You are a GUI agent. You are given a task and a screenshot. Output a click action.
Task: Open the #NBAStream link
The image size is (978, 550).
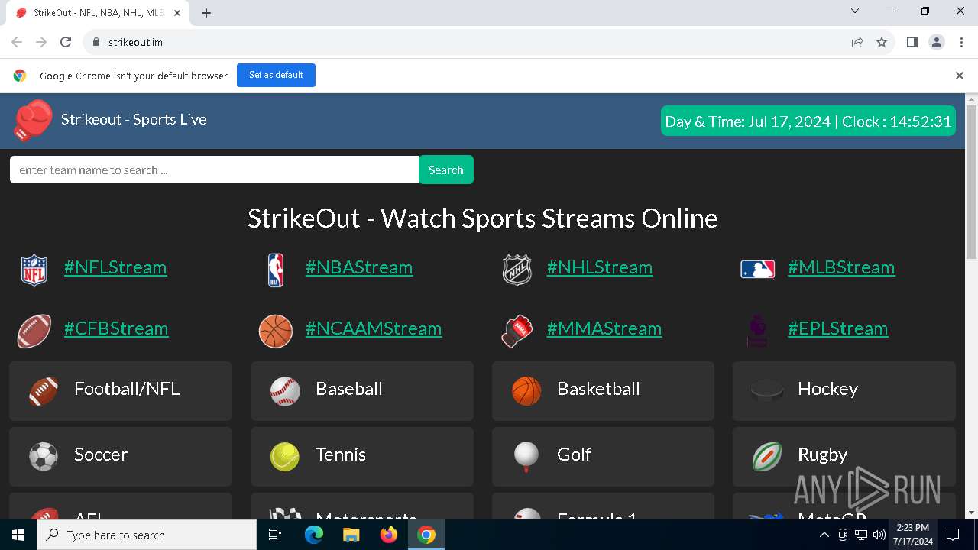[359, 267]
